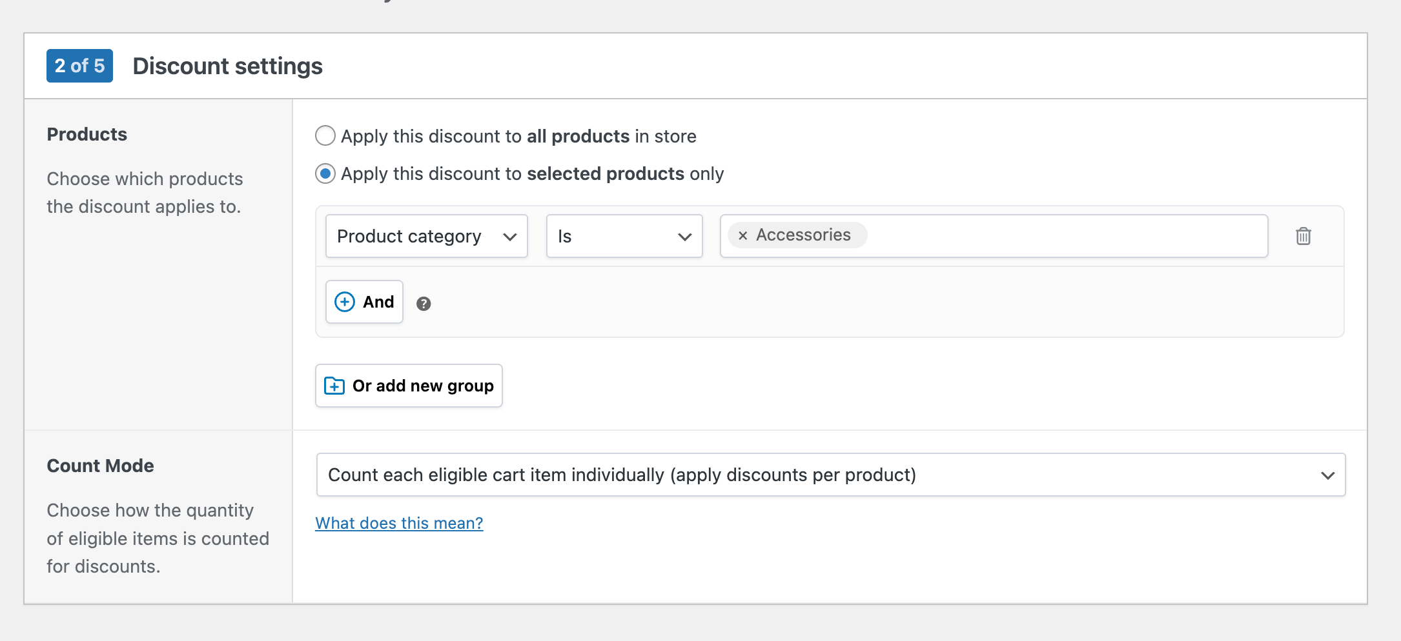Delete the product category condition row
Image resolution: width=1401 pixels, height=641 pixels.
tap(1303, 236)
